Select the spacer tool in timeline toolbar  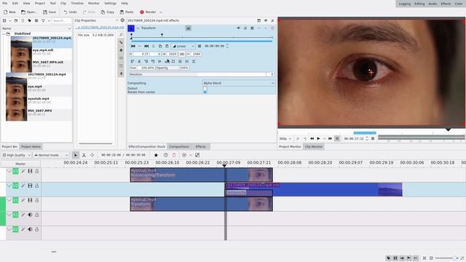pyautogui.click(x=92, y=155)
